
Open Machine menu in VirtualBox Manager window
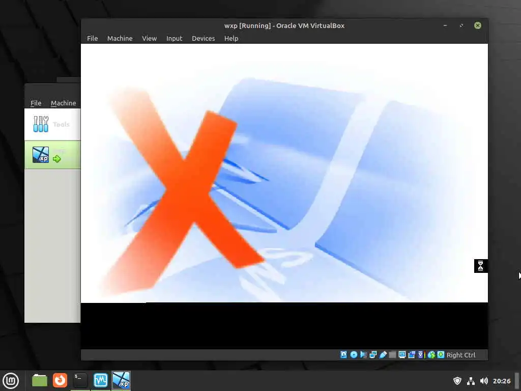(x=64, y=103)
